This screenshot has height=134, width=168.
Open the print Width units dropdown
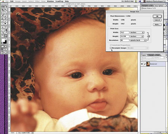click(x=137, y=32)
